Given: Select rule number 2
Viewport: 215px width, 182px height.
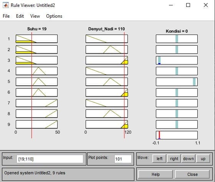Looking at the screenshot, I should point(9,50).
